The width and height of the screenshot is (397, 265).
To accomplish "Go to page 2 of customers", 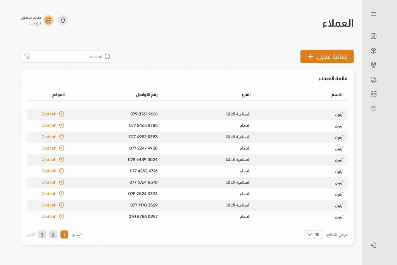I will [53, 235].
